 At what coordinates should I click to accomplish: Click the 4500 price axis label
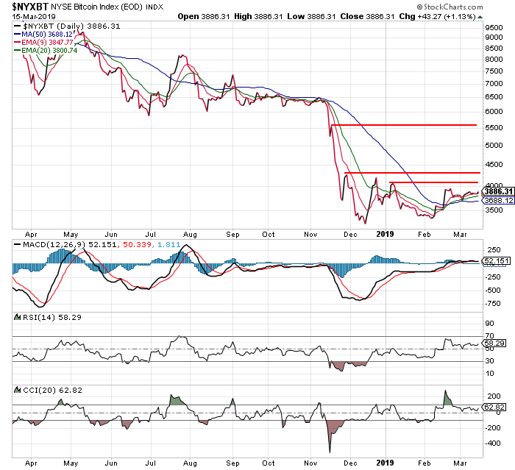point(494,164)
